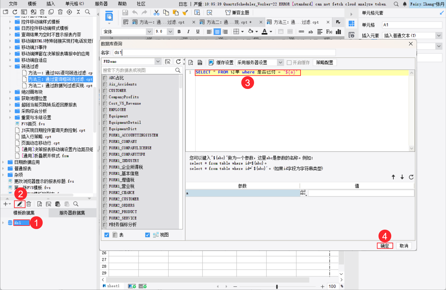The image size is (446, 290).
Task: Toggle the 开启缓存 checkbox
Action: pos(289,63)
